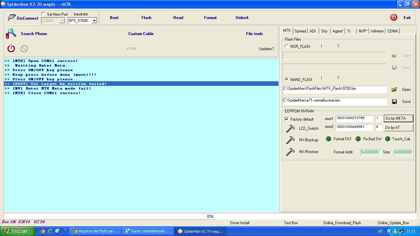Click the Flash button
The image size is (420, 236).
[x=146, y=18]
